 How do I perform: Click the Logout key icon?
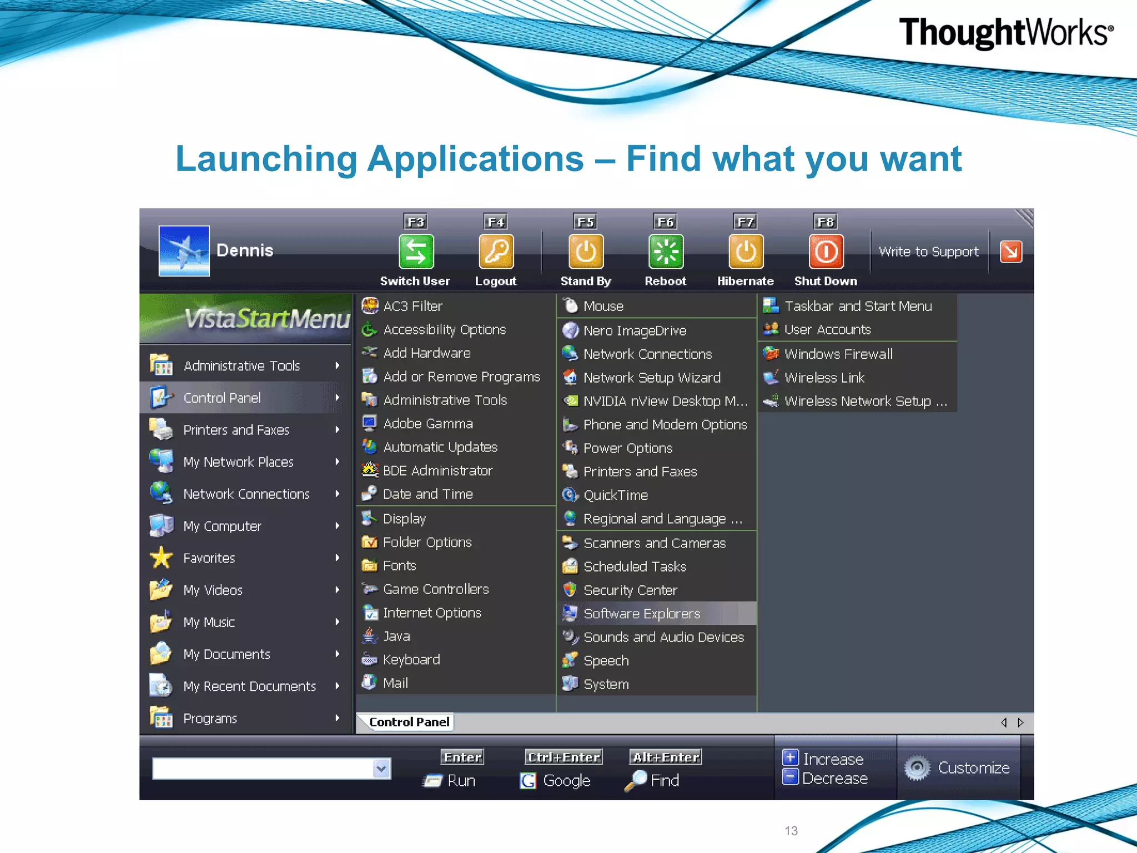pyautogui.click(x=496, y=252)
